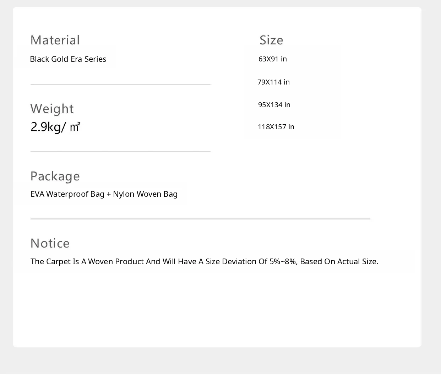Pick the 95X134 in size
441x380 pixels.
(x=274, y=105)
